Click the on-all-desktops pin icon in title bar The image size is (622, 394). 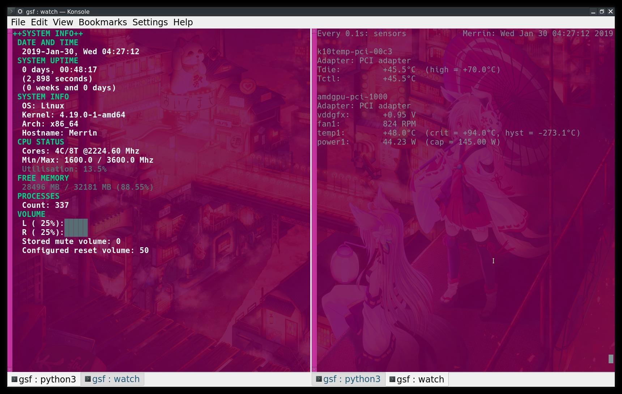[x=20, y=12]
